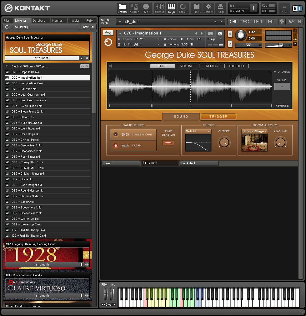Open 1928 Steinway library info icon

pyautogui.click(x=81, y=265)
